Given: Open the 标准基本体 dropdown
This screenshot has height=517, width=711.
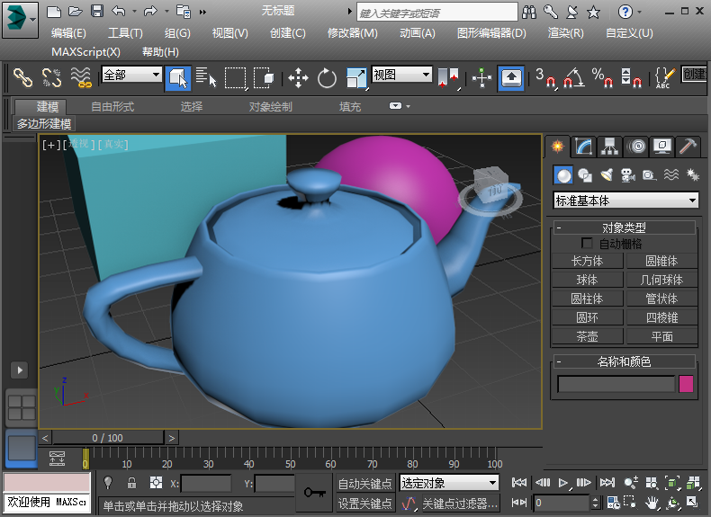Looking at the screenshot, I should tap(625, 201).
